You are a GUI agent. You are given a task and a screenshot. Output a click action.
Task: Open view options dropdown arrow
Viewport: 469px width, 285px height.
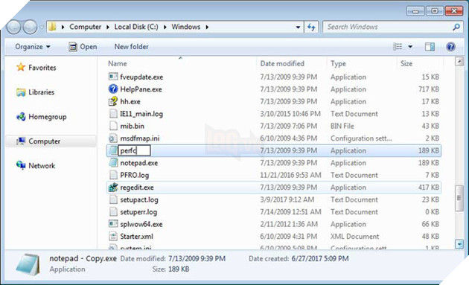click(410, 47)
